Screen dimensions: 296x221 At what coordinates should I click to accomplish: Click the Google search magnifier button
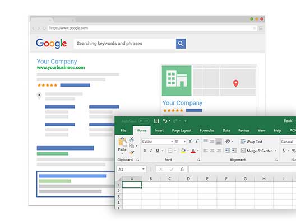click(181, 44)
